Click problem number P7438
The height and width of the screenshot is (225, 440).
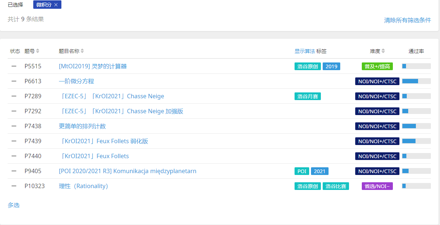pos(33,126)
